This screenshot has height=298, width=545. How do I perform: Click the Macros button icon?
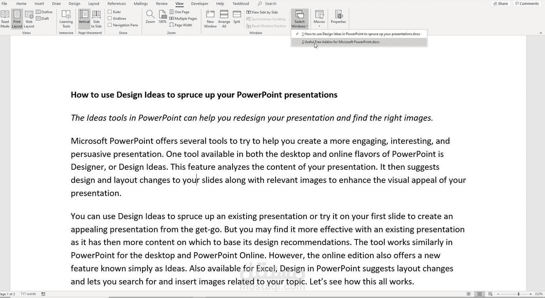point(319,15)
